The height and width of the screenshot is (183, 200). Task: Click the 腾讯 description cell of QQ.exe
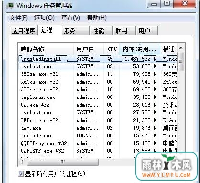coord(170,105)
